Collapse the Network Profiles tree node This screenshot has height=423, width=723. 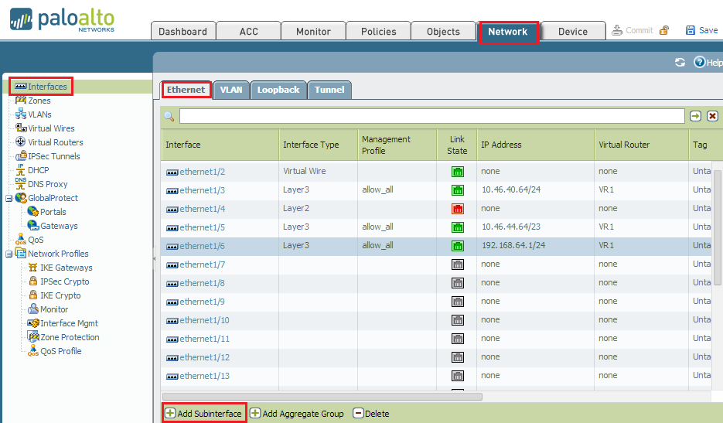[9, 254]
